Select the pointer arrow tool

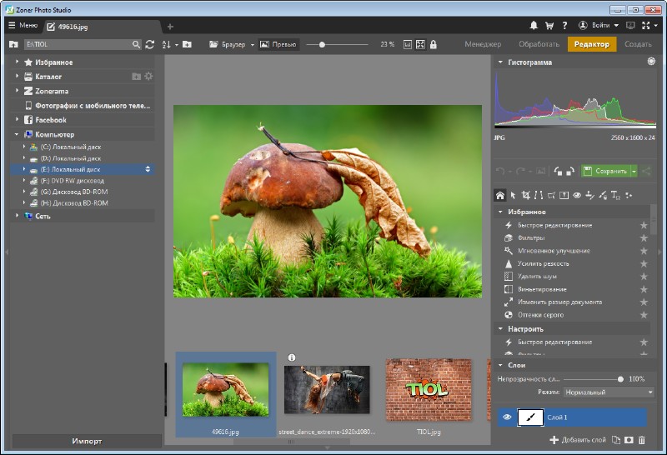pos(514,195)
